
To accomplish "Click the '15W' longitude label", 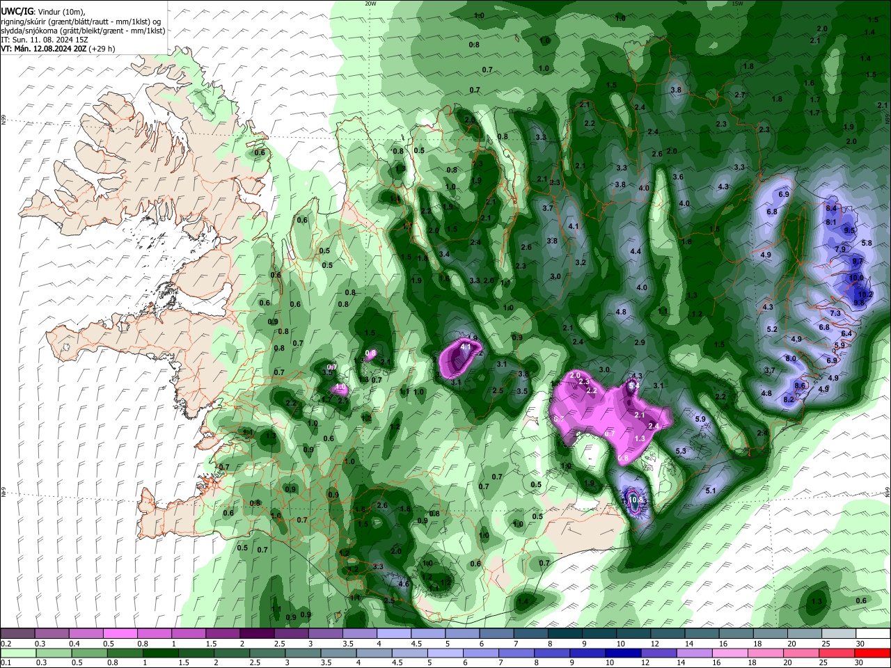I will coord(737,3).
